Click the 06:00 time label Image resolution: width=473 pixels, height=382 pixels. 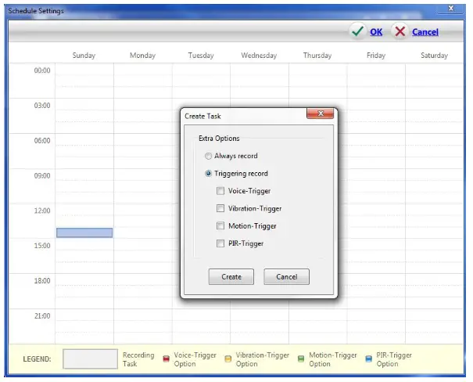click(x=42, y=140)
